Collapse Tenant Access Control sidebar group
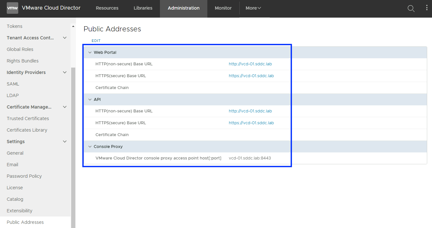Image resolution: width=432 pixels, height=228 pixels. pos(65,38)
